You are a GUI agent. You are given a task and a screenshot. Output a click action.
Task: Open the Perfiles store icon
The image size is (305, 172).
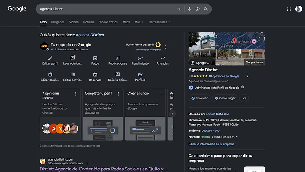[x=140, y=75]
